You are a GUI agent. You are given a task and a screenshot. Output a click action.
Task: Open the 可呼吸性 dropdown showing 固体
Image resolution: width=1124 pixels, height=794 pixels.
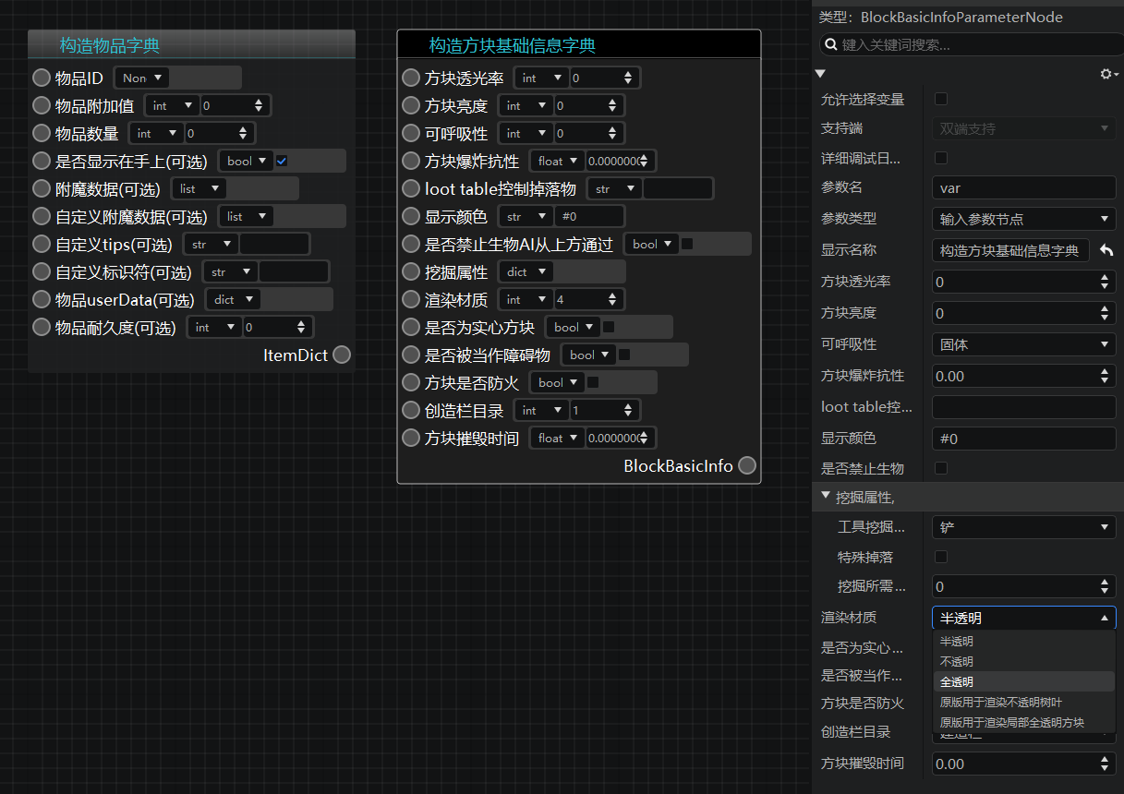pyautogui.click(x=1024, y=344)
